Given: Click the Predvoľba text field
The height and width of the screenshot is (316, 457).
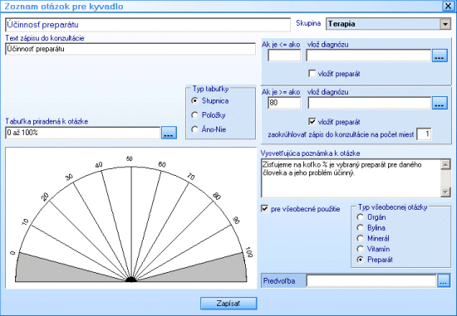Looking at the screenshot, I should [371, 281].
